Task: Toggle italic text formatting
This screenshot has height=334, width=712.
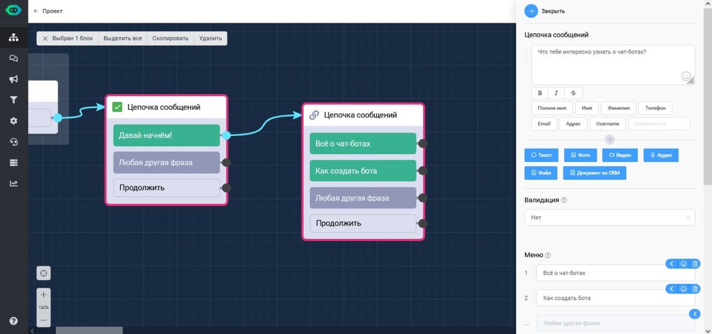Action: point(557,93)
